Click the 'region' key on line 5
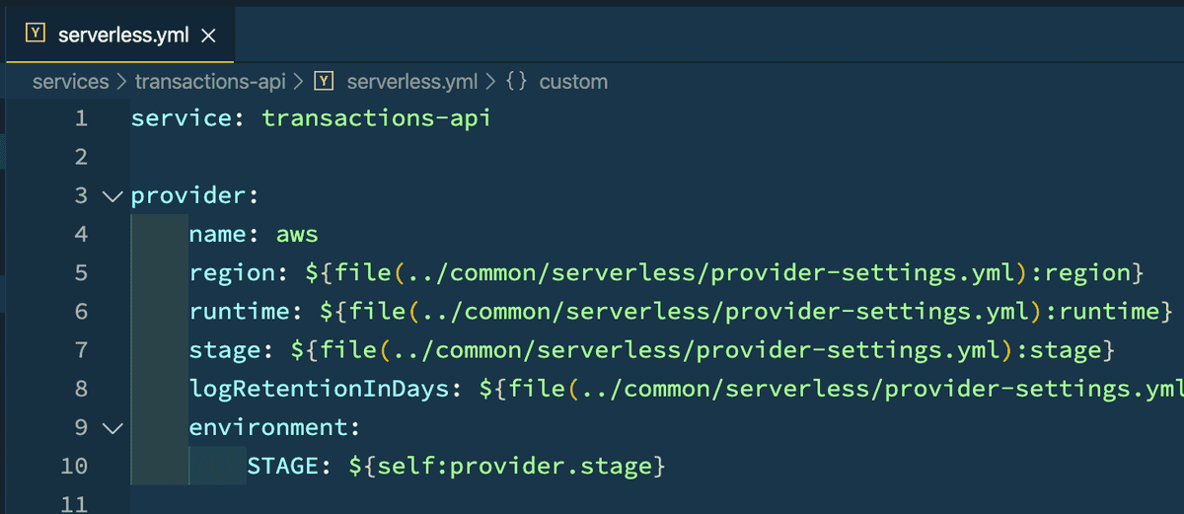 [x=232, y=273]
